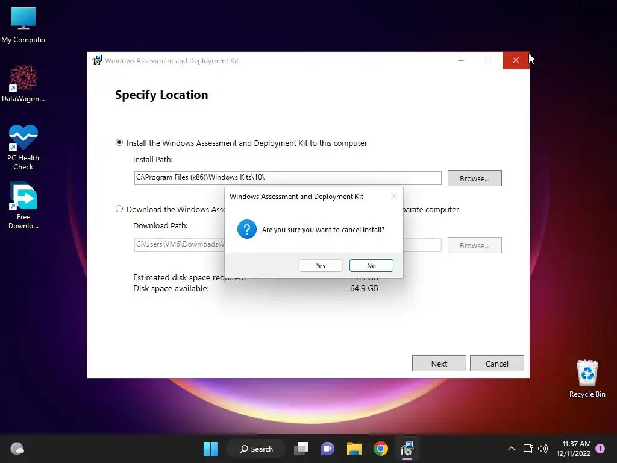Choose No in cancel dialog
This screenshot has height=463, width=617.
[371, 266]
